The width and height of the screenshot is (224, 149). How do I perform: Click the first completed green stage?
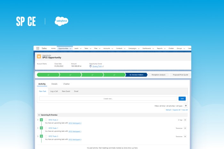coord(48,75)
